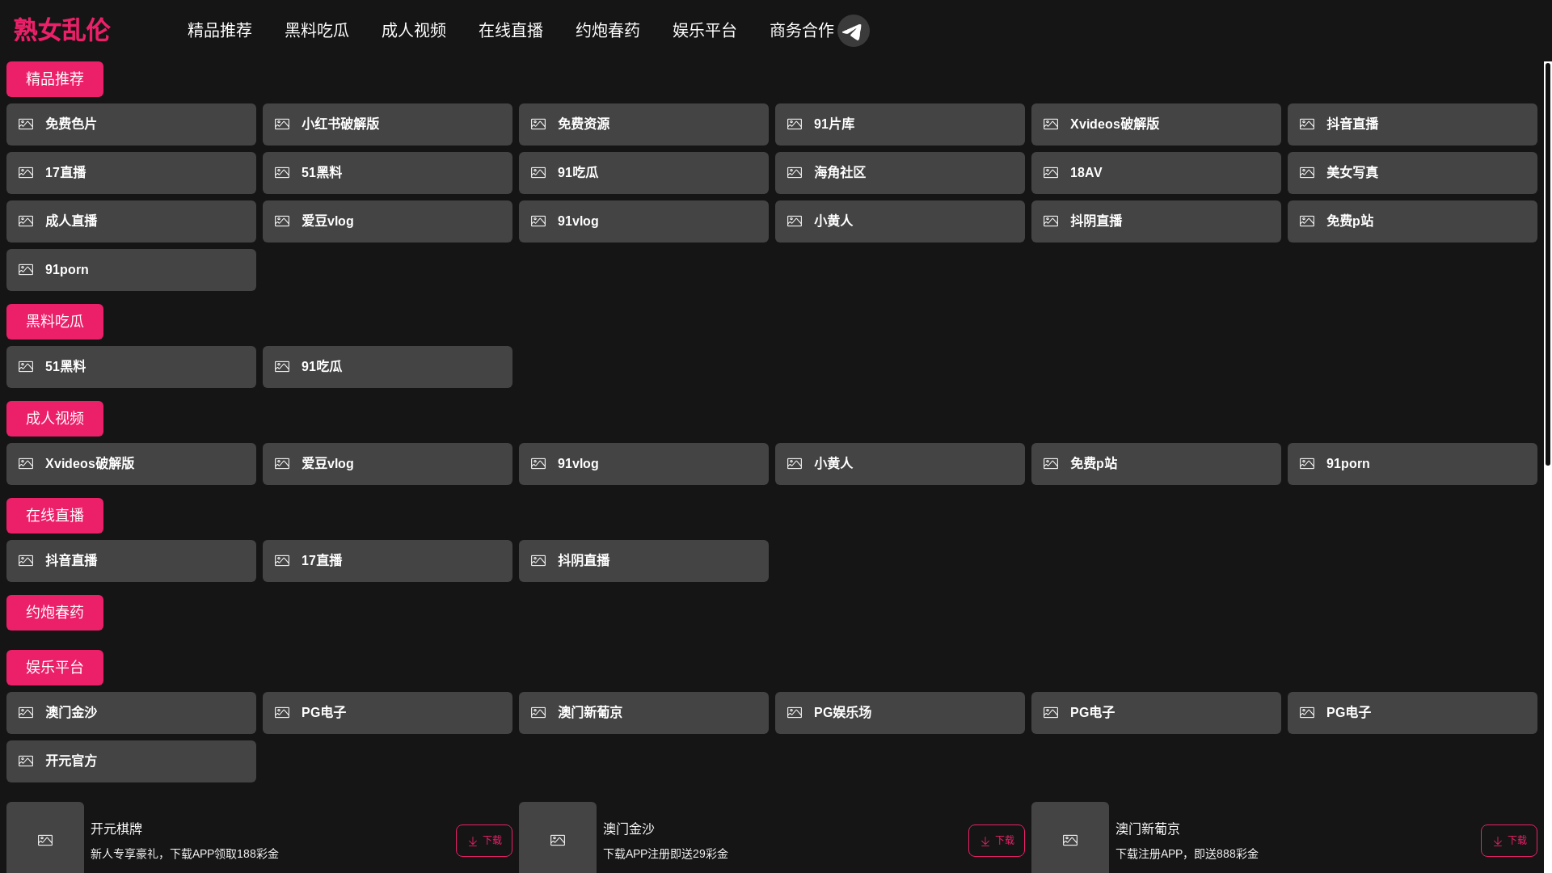Click the 开元棋牌 thumbnail image
Screen dimensions: 1552x873
pyautogui.click(x=45, y=837)
